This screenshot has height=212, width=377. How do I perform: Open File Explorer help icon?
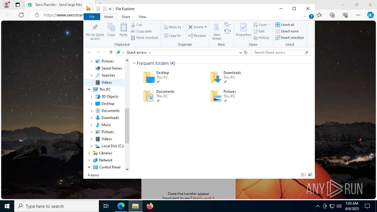(311, 16)
